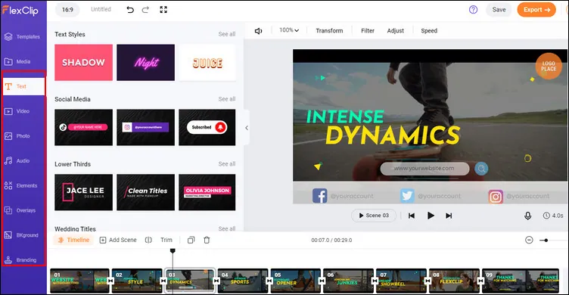Delete scene with the trash icon

point(207,240)
